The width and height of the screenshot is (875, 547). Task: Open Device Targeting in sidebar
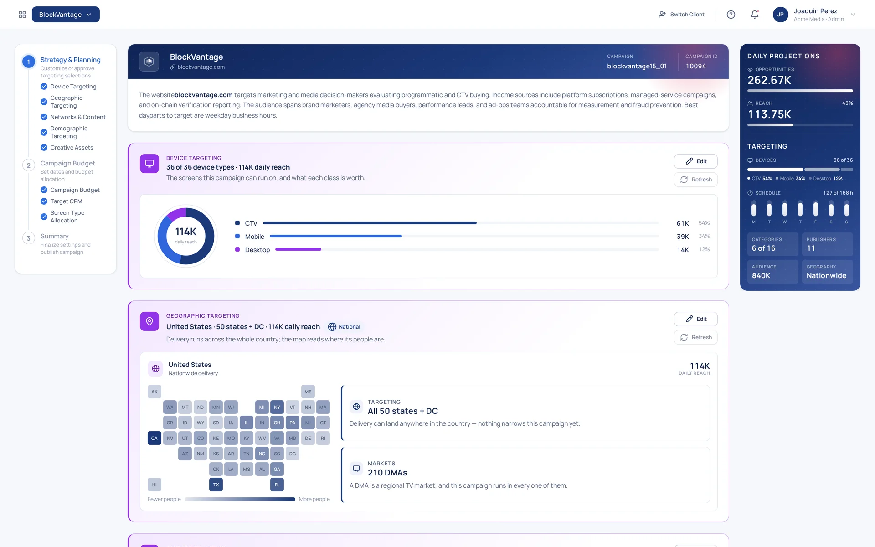coord(73,87)
